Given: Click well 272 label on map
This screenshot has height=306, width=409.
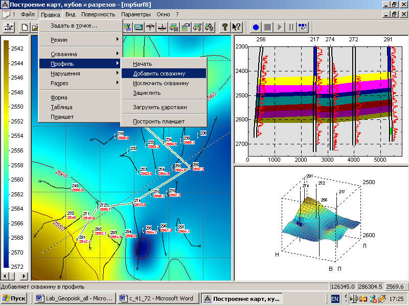Looking at the screenshot, I should [103, 205].
